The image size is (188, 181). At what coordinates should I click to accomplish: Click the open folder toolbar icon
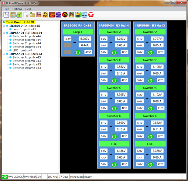coord(32,15)
